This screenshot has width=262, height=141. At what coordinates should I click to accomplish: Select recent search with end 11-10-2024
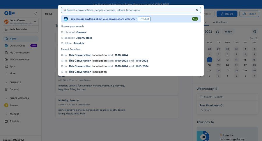point(105,66)
